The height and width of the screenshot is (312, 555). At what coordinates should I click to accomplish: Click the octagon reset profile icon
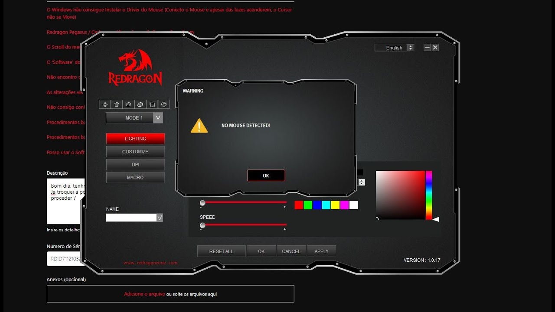(163, 104)
